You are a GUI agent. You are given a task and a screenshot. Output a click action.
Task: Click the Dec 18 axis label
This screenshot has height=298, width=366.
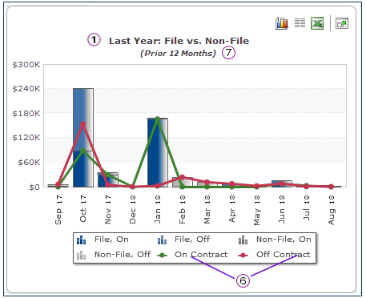[x=133, y=210]
